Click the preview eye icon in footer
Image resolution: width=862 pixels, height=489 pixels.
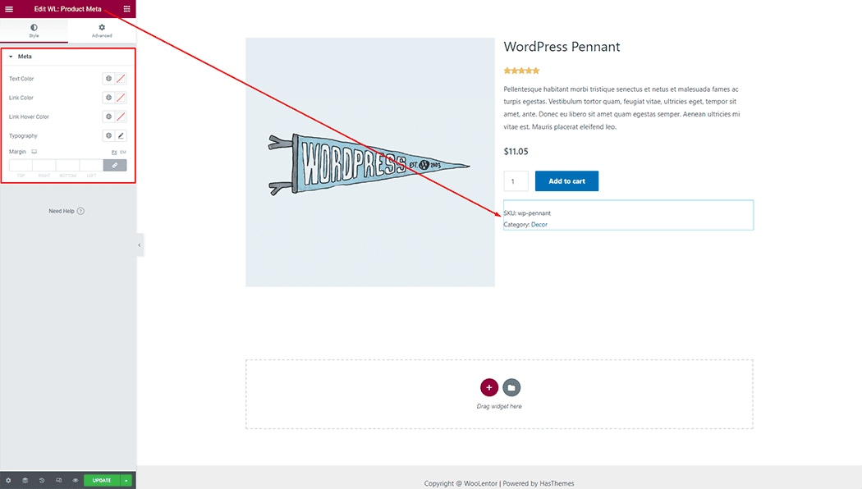[x=76, y=480]
